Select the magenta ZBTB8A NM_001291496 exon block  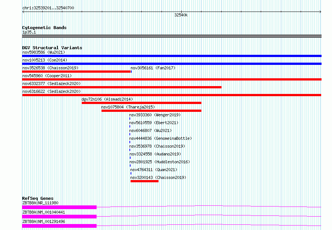point(59,226)
